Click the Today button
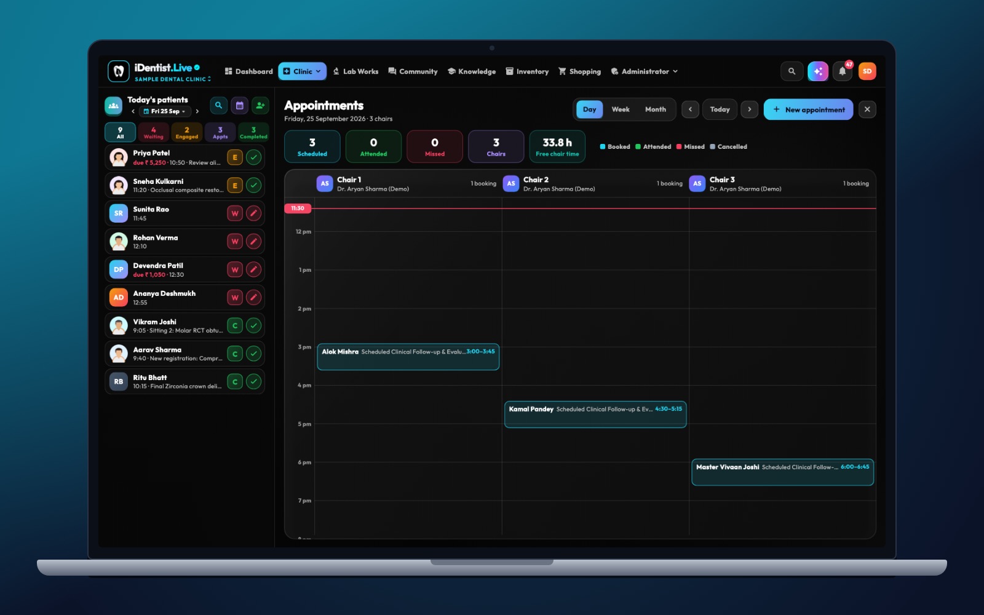The height and width of the screenshot is (615, 984). pyautogui.click(x=720, y=109)
